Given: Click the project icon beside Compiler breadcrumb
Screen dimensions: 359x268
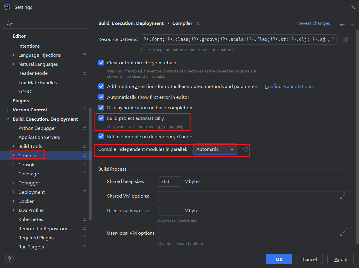Looking at the screenshot, I should click(x=199, y=23).
